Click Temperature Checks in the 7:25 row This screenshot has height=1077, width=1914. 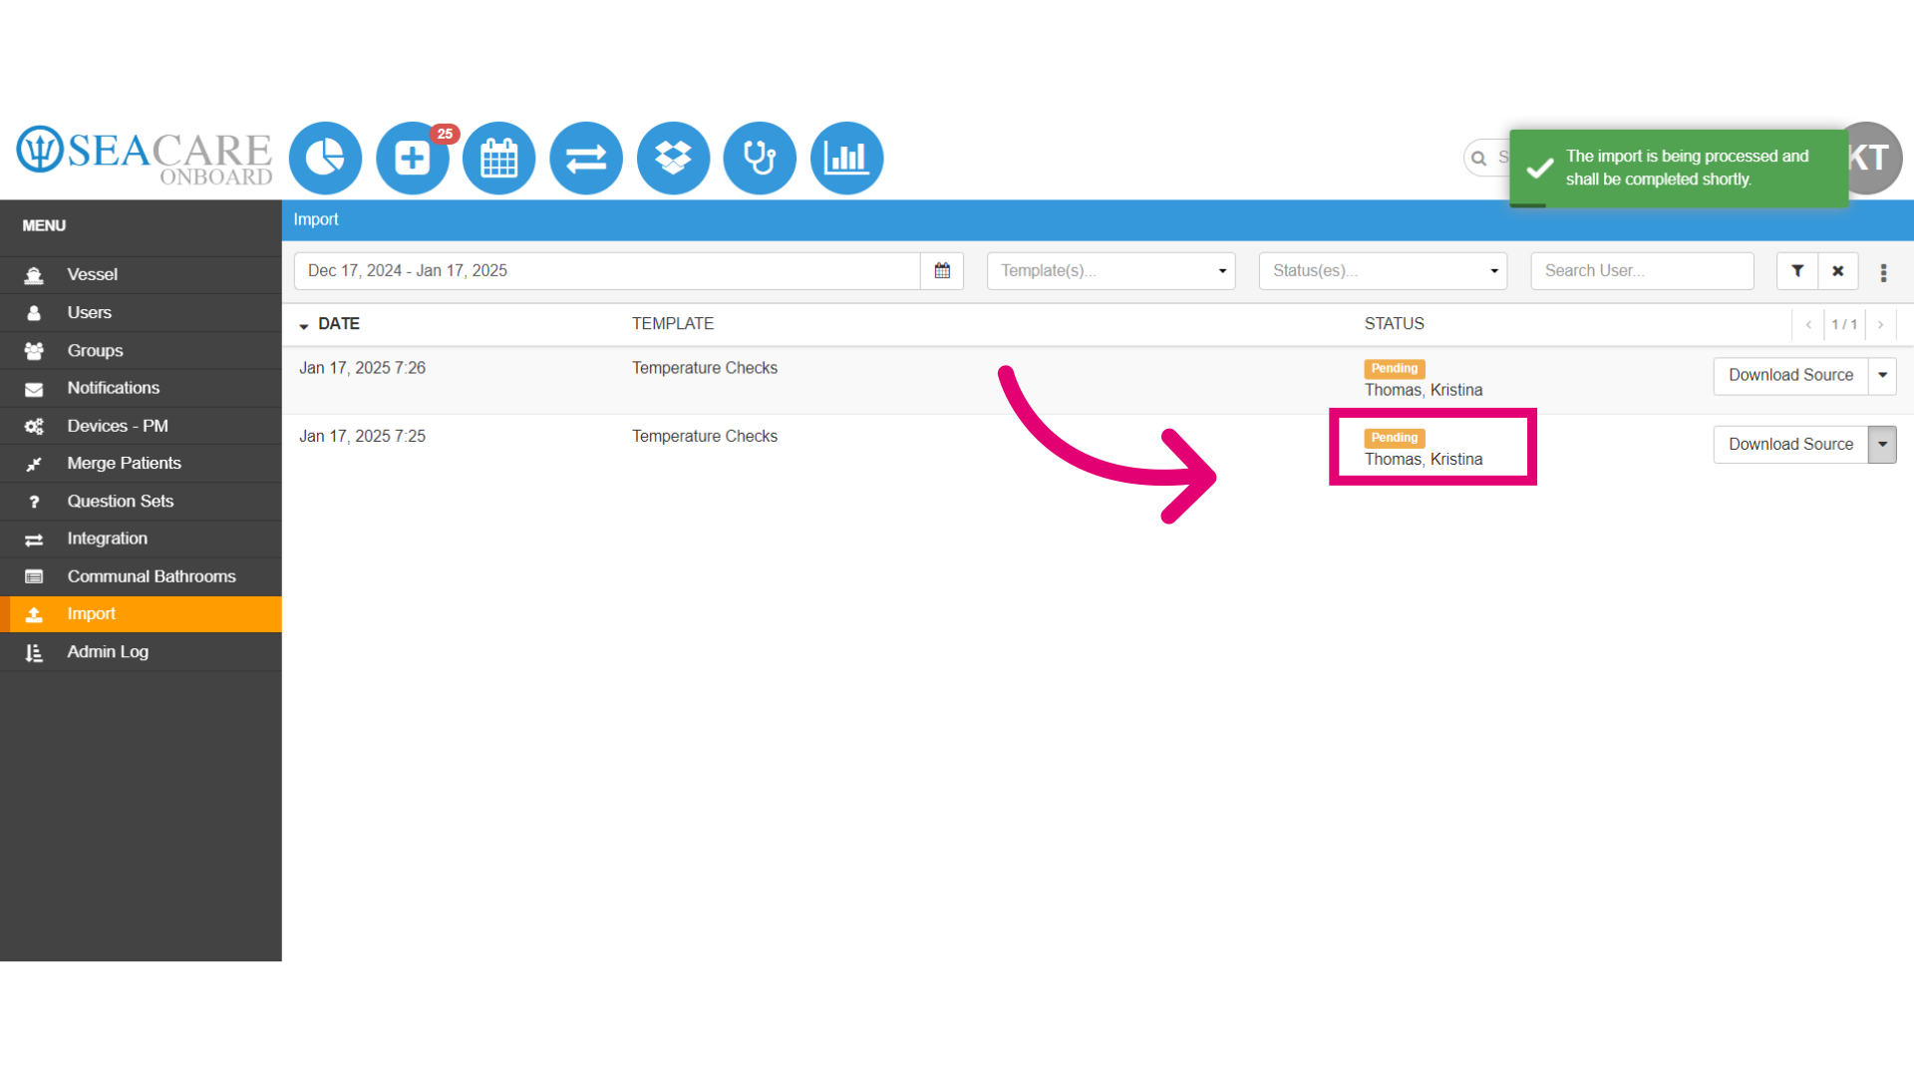705,437
